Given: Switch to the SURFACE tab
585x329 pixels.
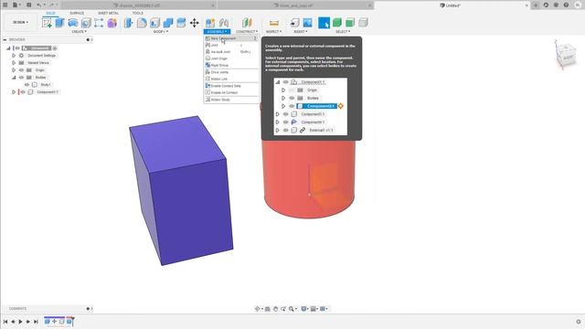Looking at the screenshot, I should click(x=77, y=13).
